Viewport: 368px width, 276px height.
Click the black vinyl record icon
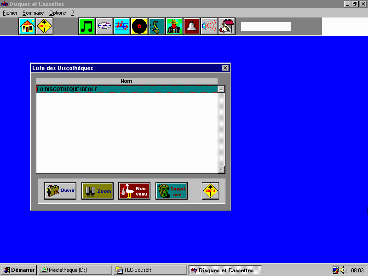(139, 26)
